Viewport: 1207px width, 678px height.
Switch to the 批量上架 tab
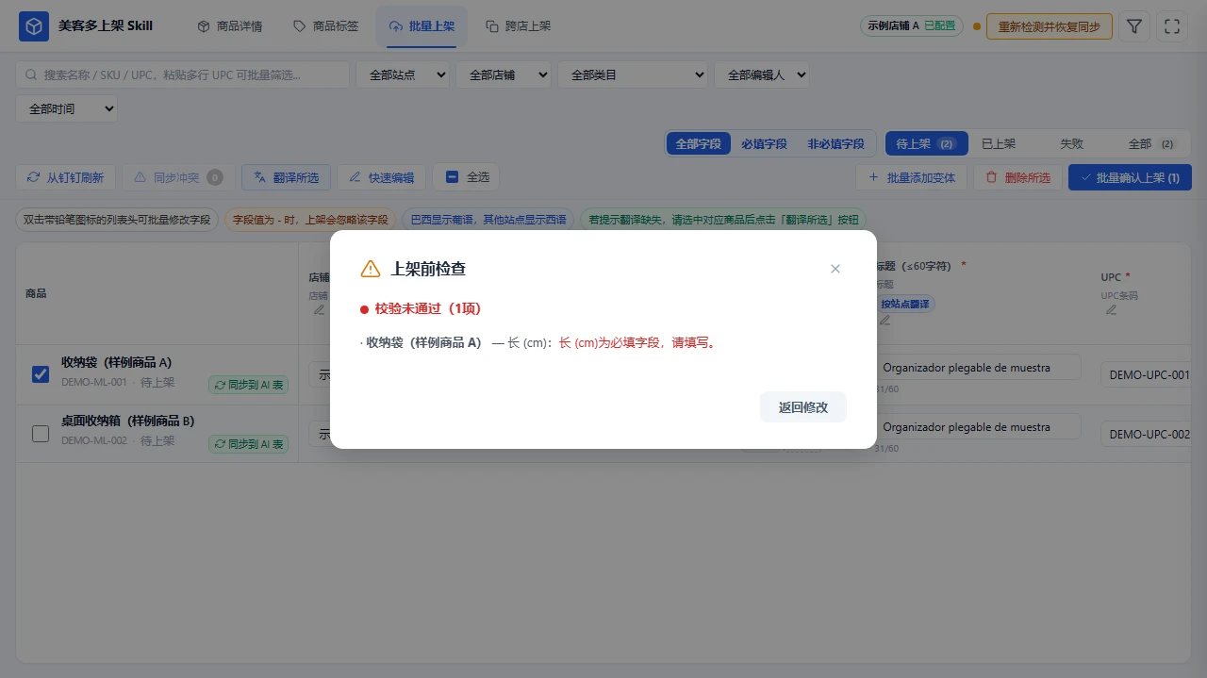click(x=422, y=26)
